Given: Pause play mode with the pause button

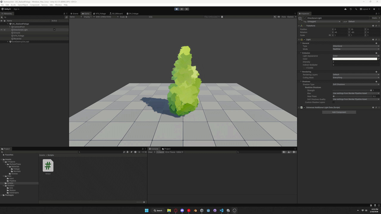Looking at the screenshot, I should coord(182,9).
